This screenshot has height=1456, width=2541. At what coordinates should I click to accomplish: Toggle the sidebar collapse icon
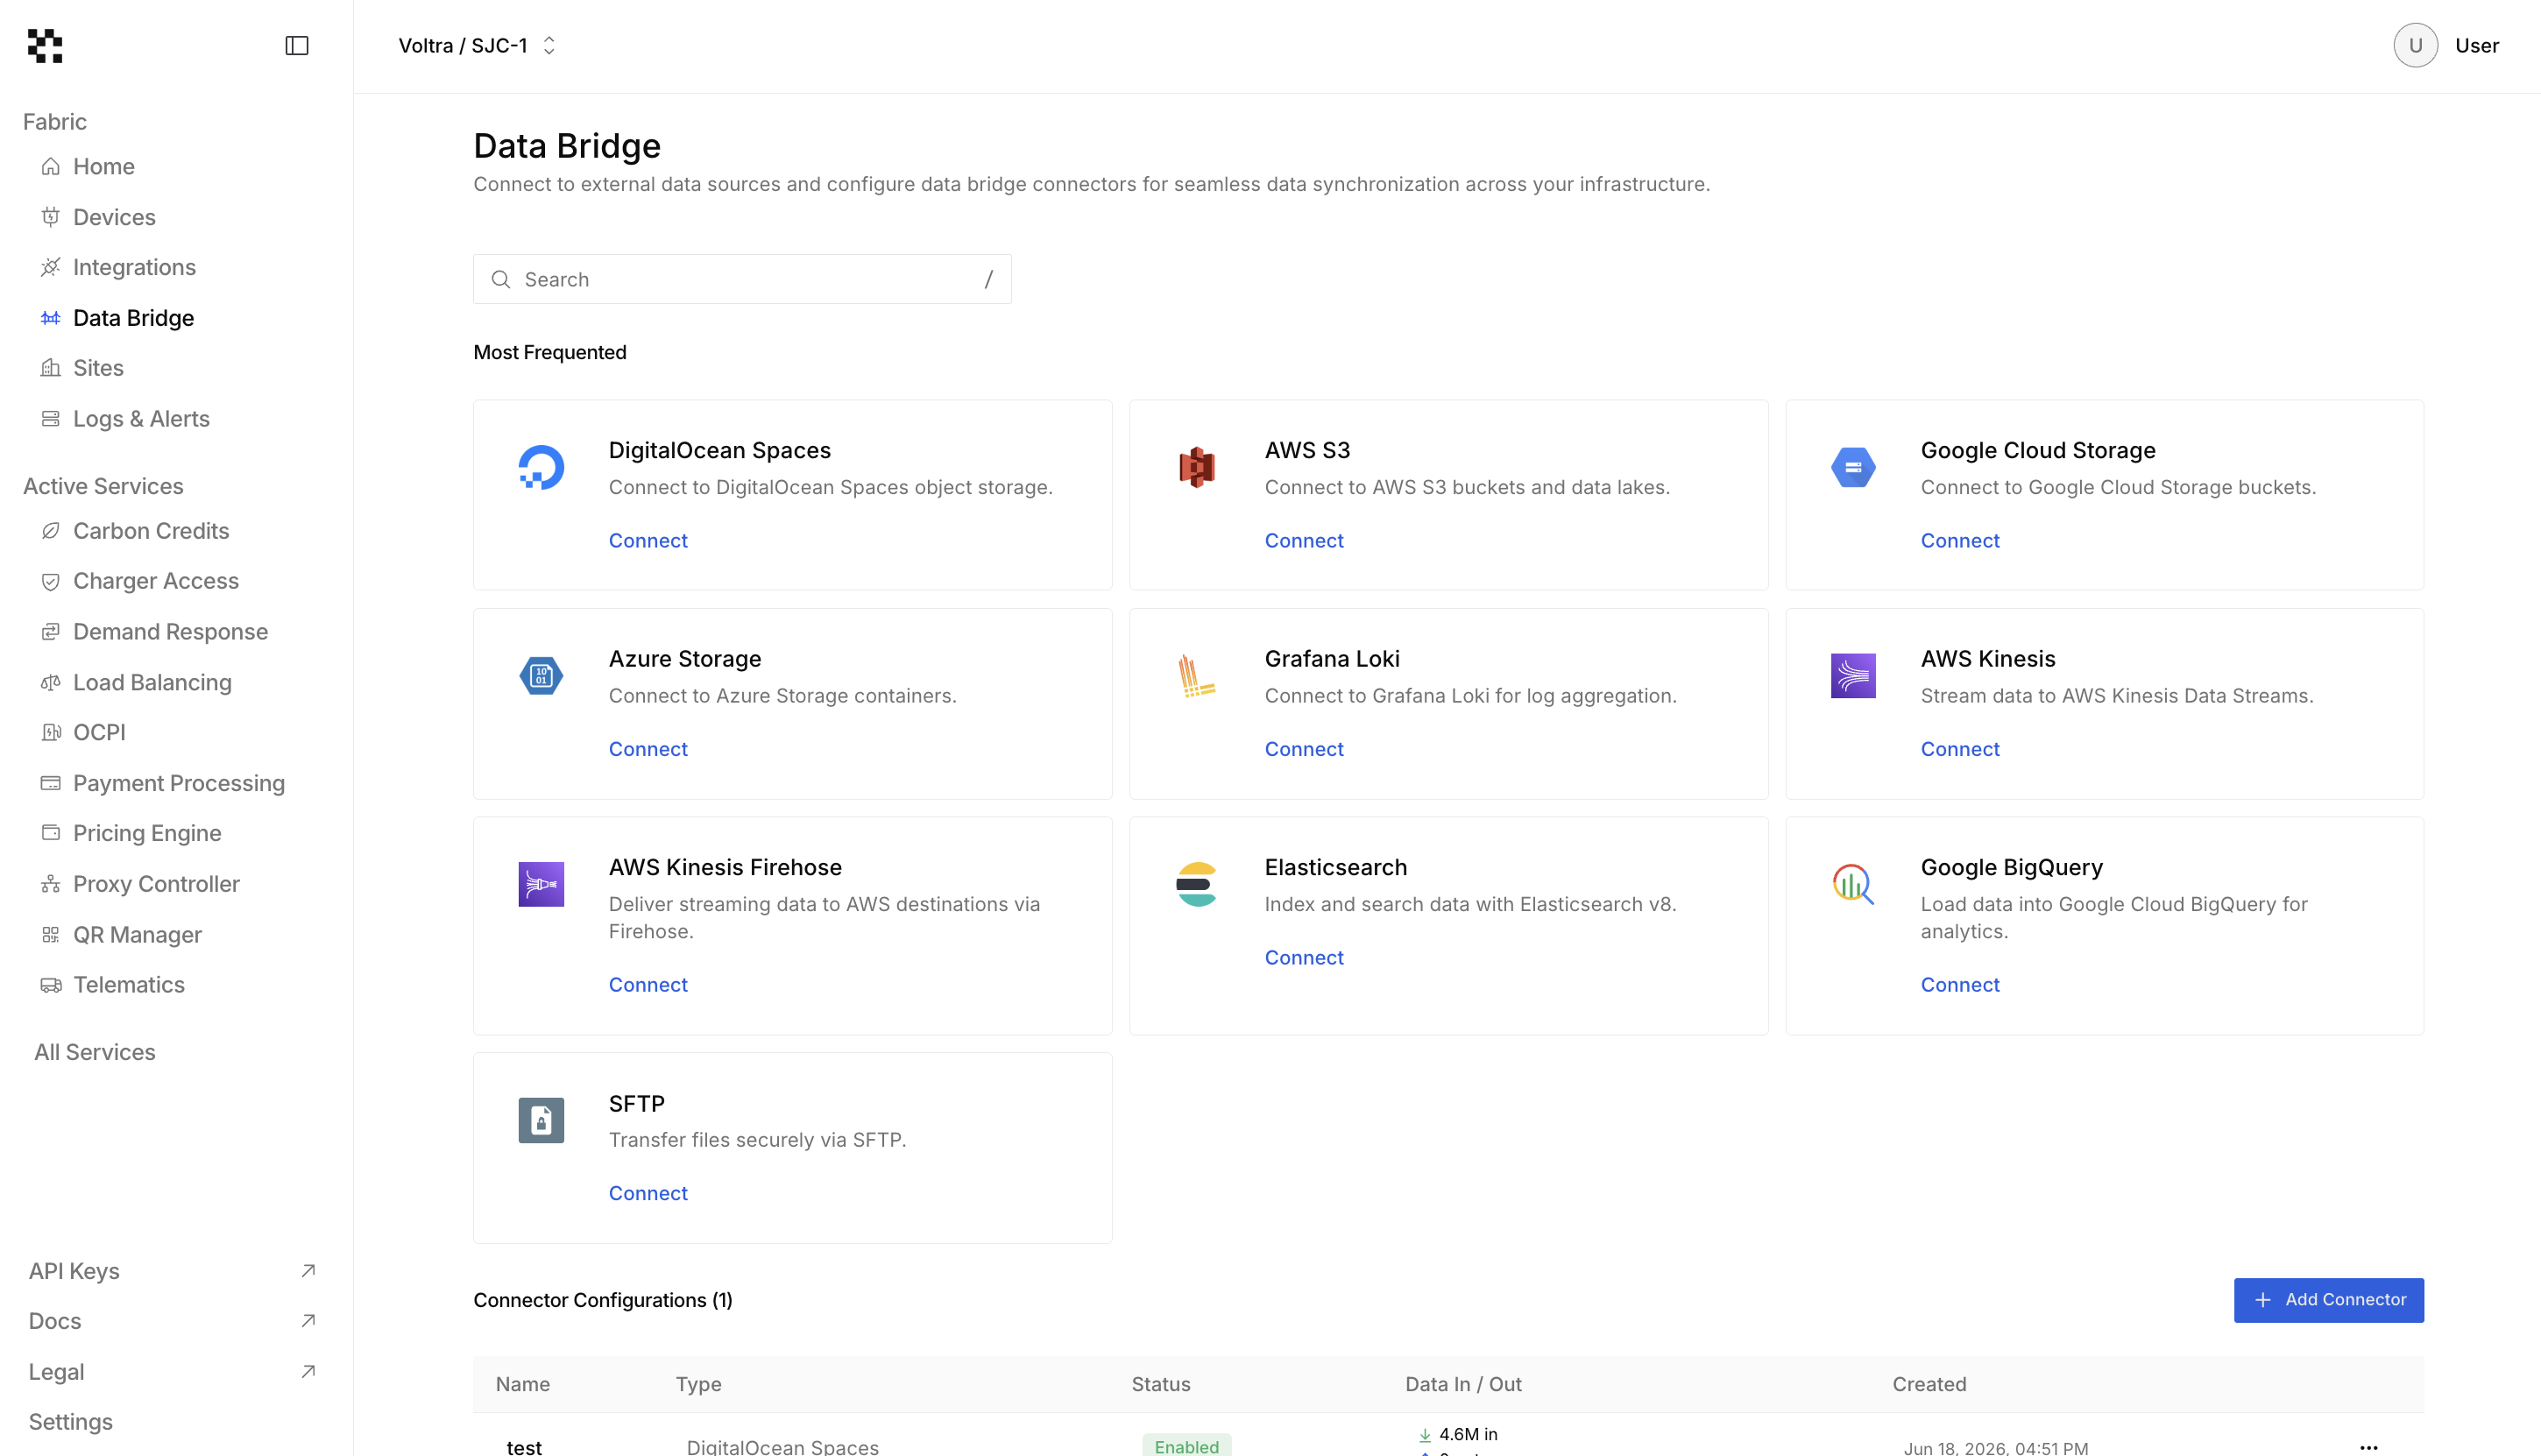(297, 46)
